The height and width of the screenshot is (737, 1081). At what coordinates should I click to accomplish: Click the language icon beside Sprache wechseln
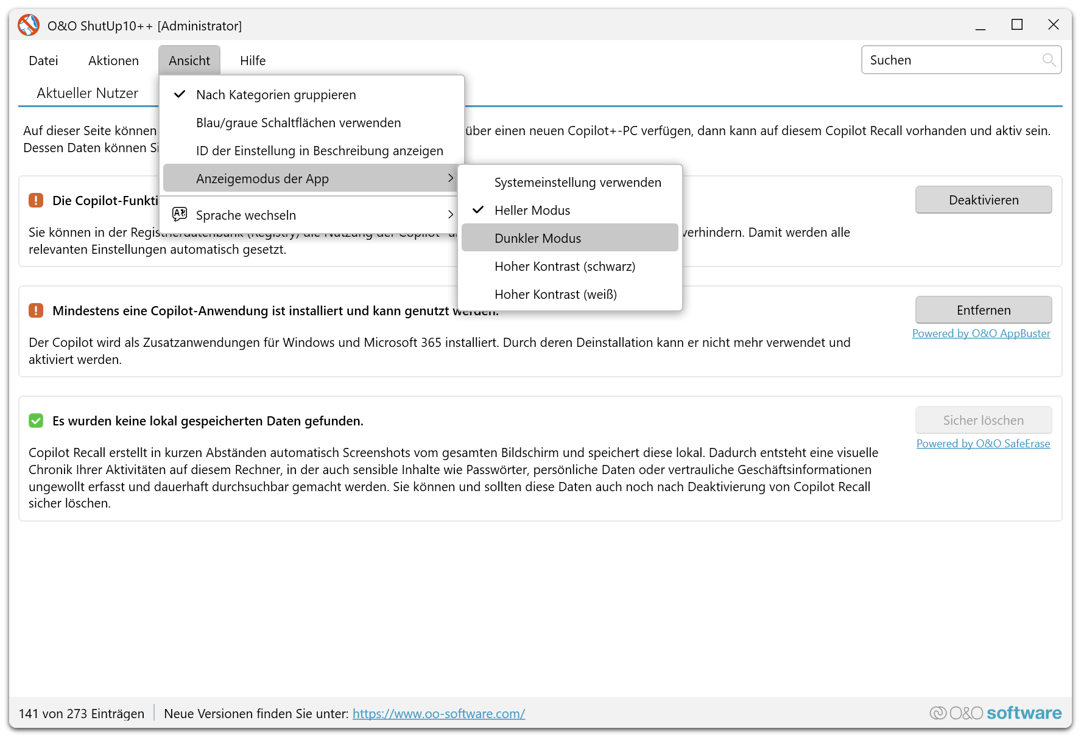pyautogui.click(x=180, y=214)
